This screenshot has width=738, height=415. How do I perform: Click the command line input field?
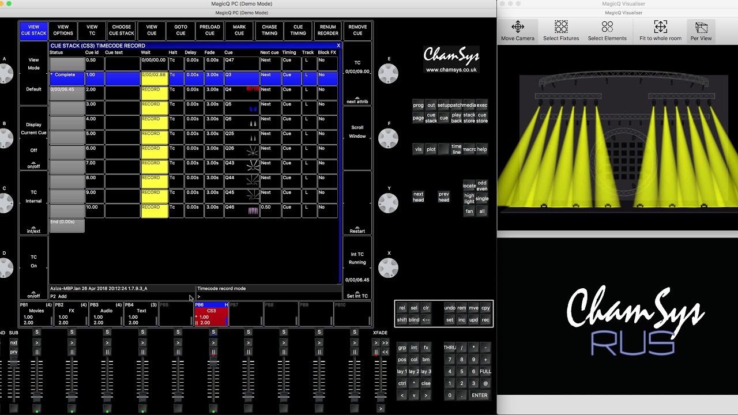click(x=269, y=296)
